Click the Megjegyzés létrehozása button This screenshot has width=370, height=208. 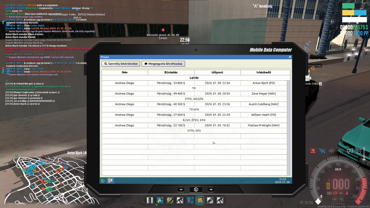(163, 64)
